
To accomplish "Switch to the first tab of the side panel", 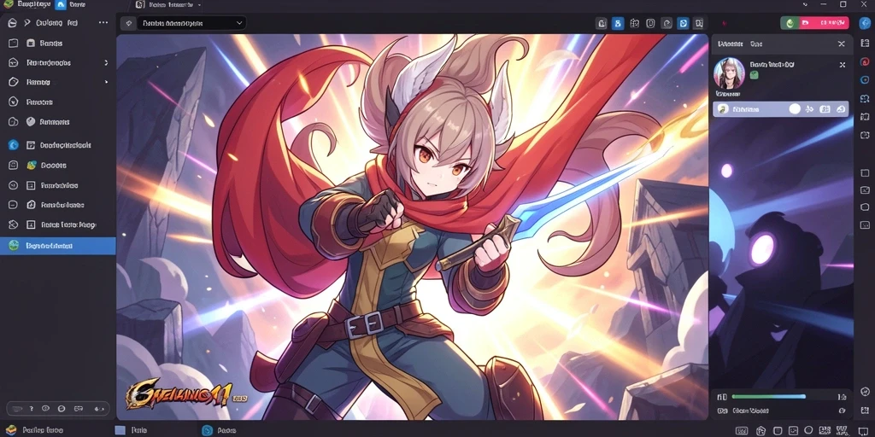I will pos(730,44).
